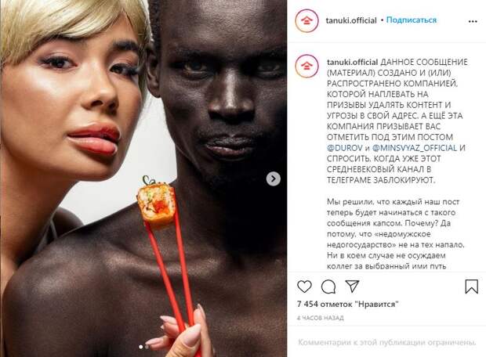Image resolution: width=486 pixels, height=357 pixels.
Task: Go to the next photo with the arrow
Action: 274,178
